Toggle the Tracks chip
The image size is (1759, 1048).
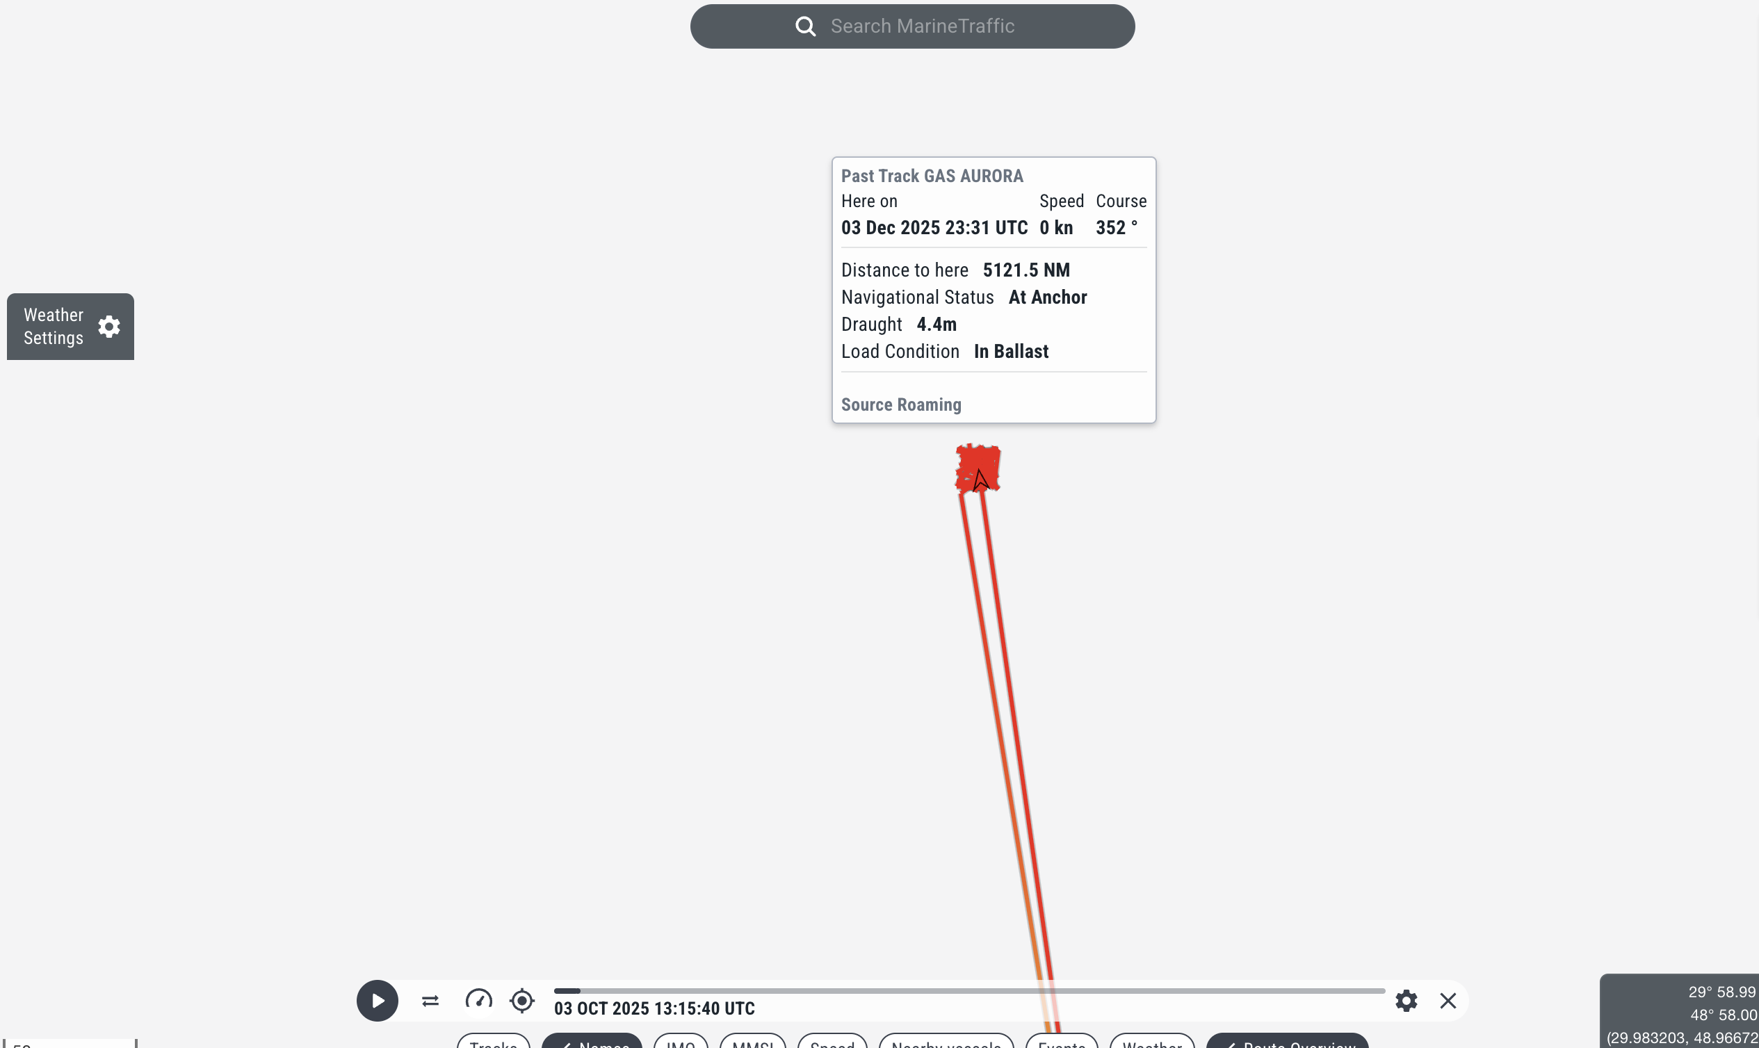pos(493,1043)
